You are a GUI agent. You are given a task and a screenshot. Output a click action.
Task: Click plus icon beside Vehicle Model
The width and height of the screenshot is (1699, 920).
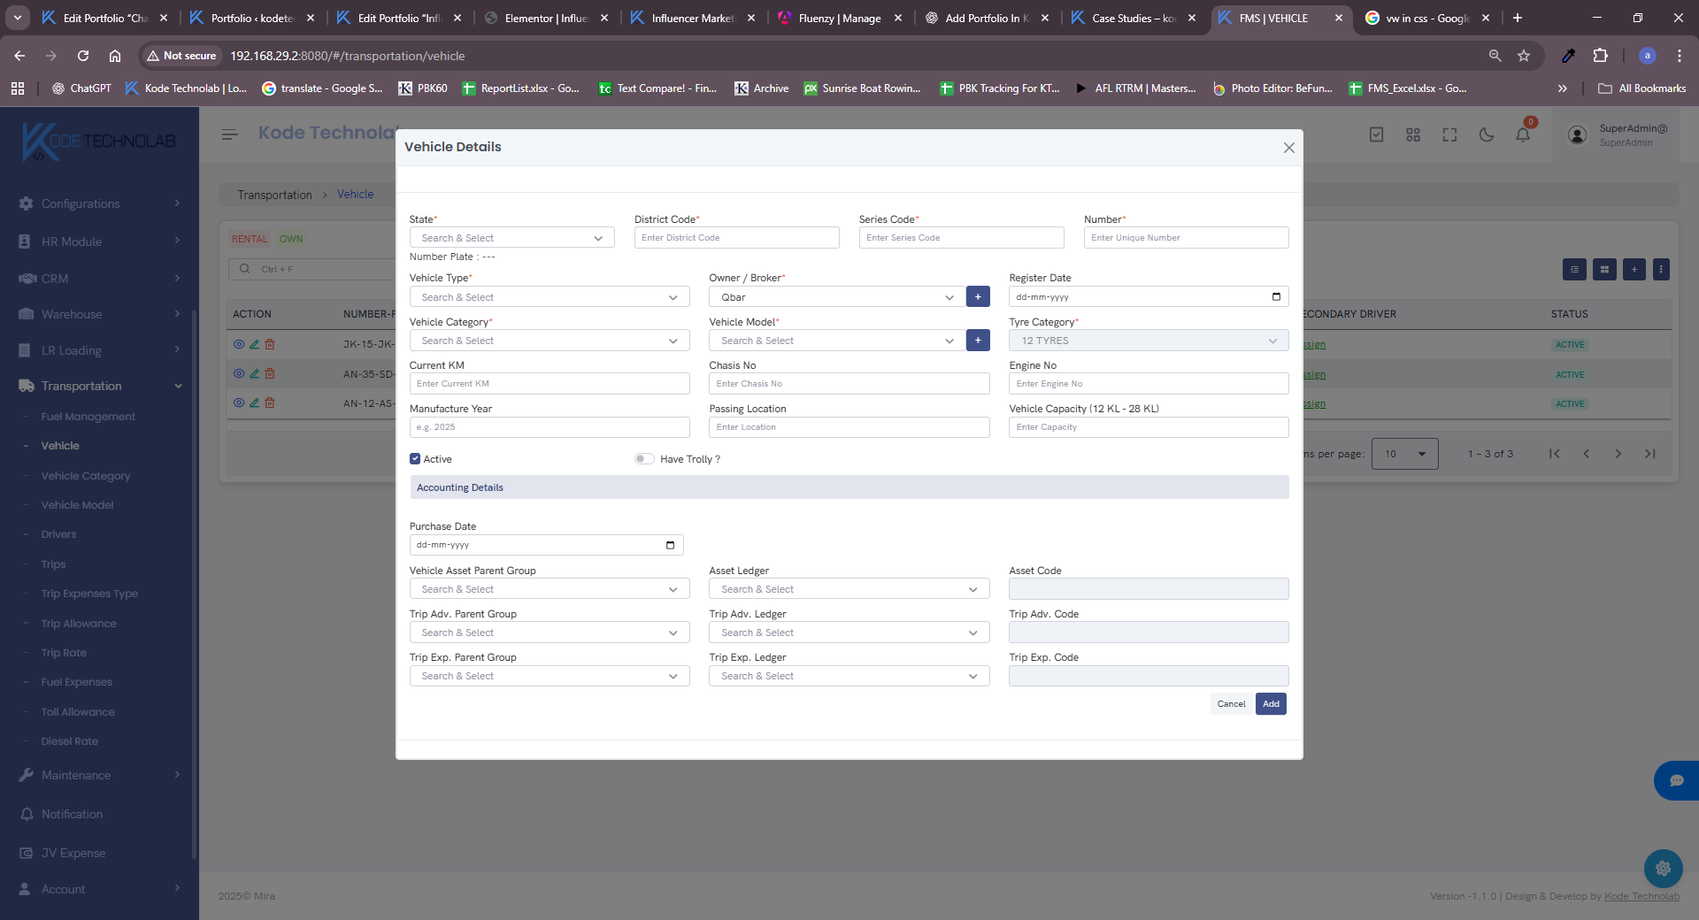coord(978,341)
